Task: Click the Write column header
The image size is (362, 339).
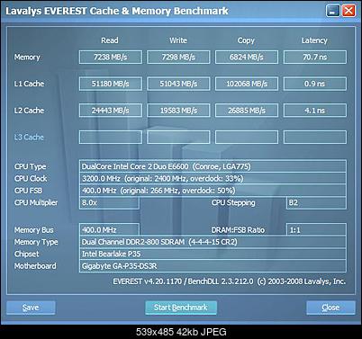Action: 178,40
